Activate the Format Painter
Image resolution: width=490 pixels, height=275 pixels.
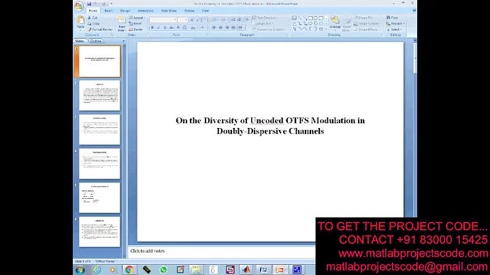click(x=100, y=29)
